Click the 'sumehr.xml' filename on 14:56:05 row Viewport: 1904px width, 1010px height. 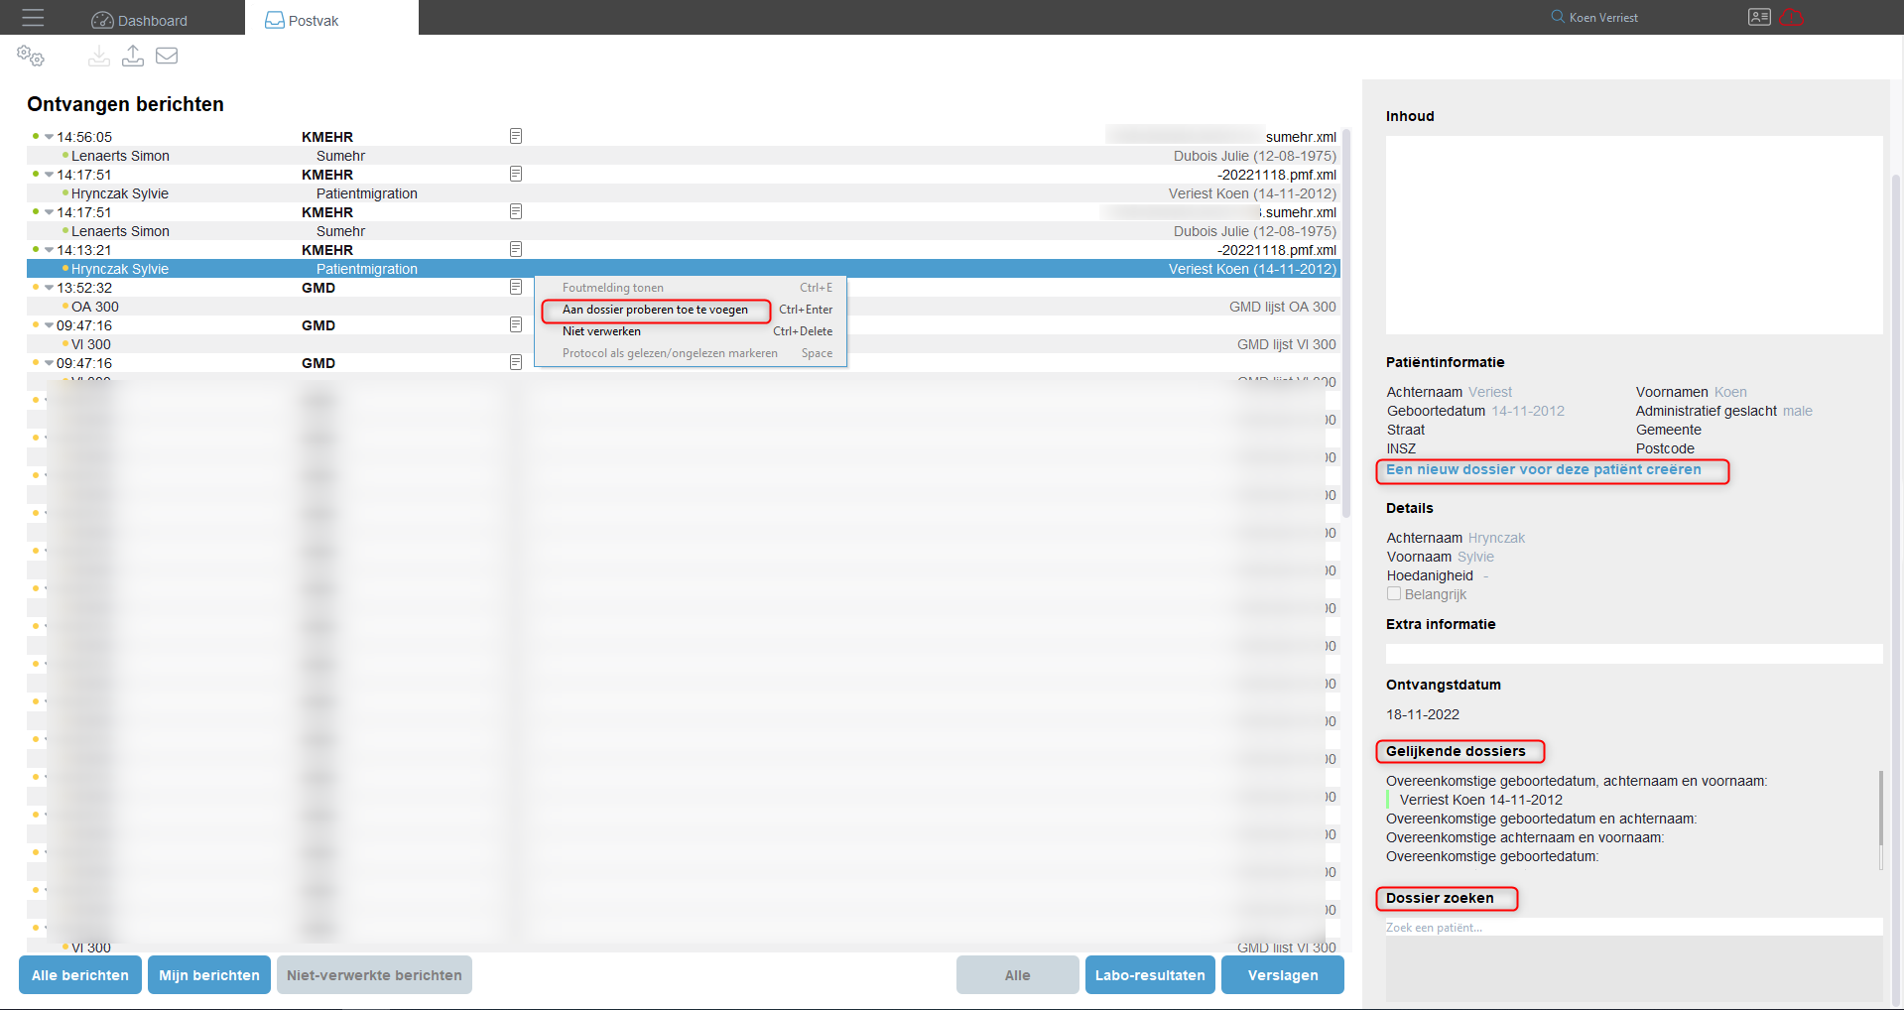click(1301, 137)
